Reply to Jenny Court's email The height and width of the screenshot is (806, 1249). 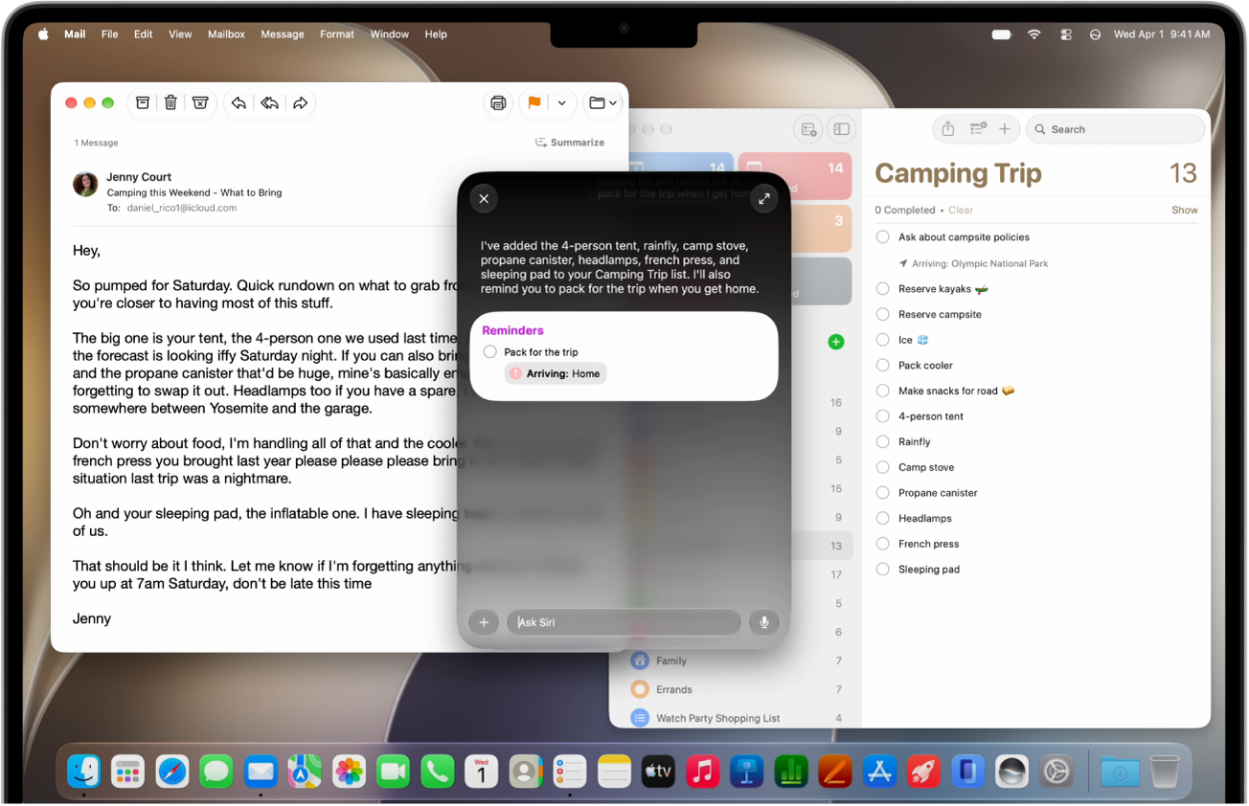coord(238,103)
